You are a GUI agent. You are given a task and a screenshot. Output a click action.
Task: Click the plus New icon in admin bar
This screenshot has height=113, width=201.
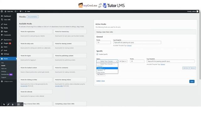26,11
